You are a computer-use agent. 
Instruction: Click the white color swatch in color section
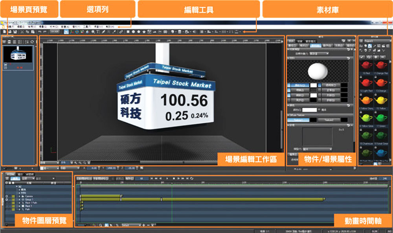point(310,110)
